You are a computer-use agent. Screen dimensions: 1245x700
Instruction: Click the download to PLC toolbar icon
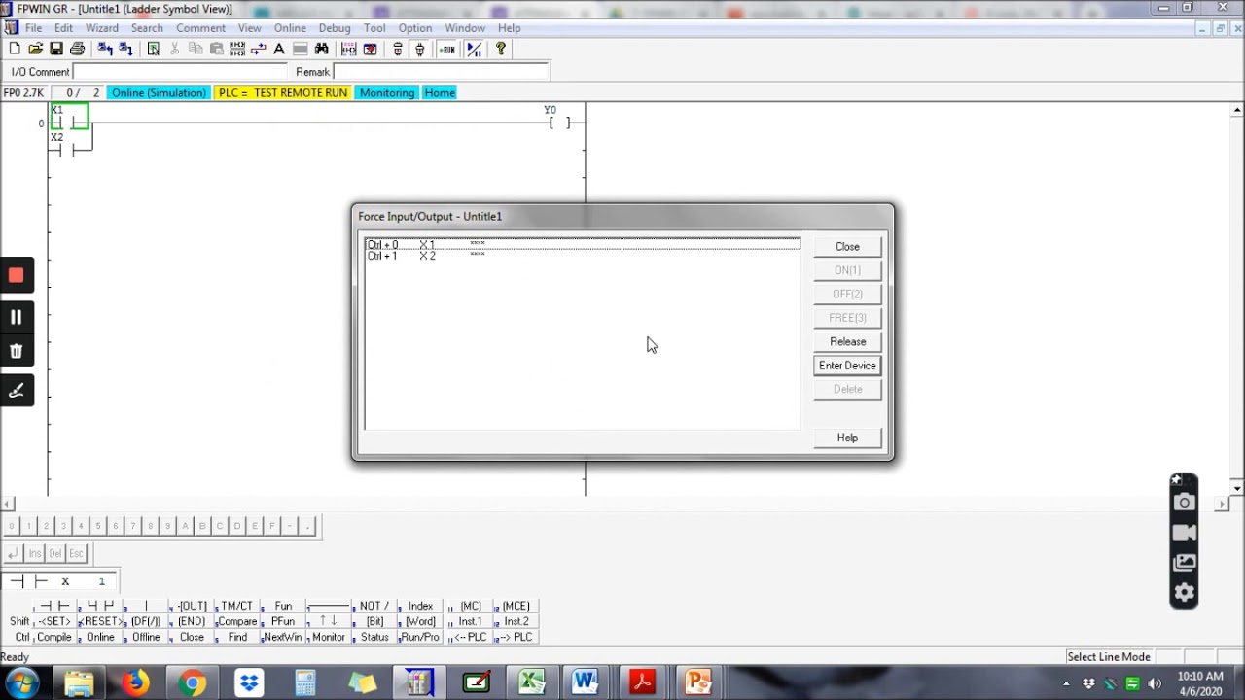(125, 49)
